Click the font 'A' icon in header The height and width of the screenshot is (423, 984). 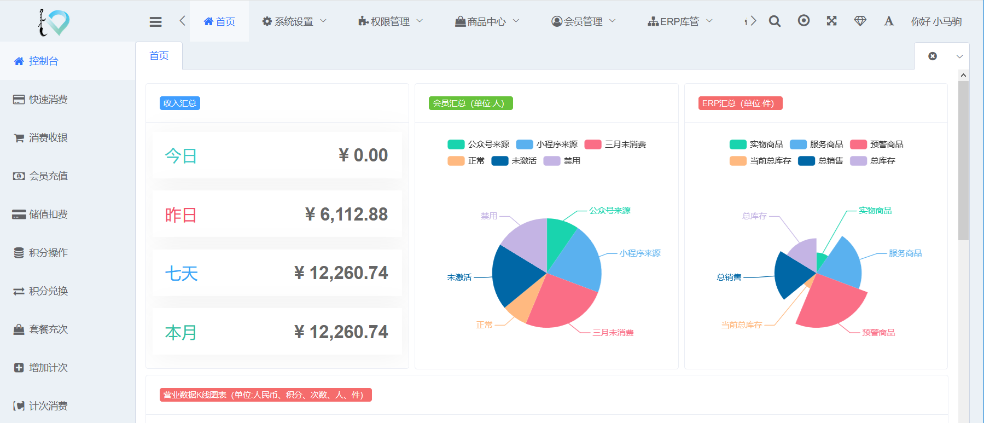pos(889,21)
